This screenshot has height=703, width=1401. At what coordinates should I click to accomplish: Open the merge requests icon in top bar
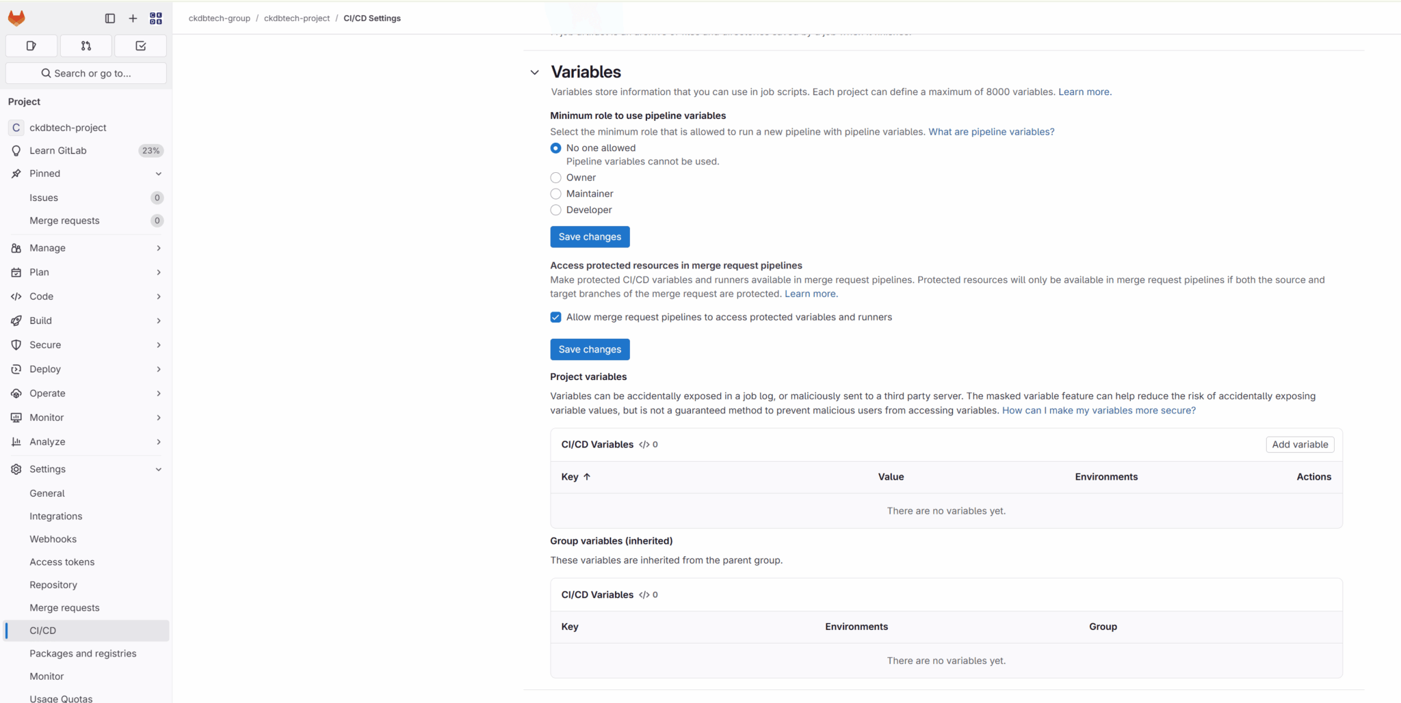[x=86, y=46]
